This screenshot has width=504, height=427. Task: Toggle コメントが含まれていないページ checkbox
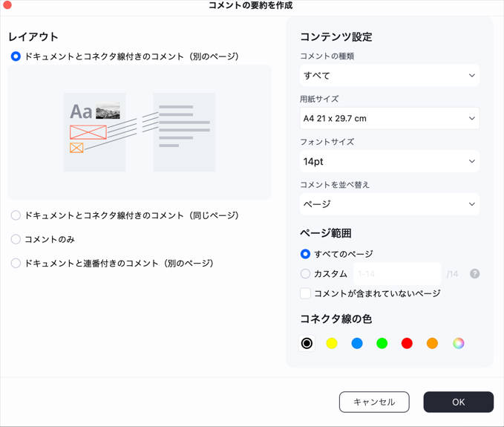305,293
